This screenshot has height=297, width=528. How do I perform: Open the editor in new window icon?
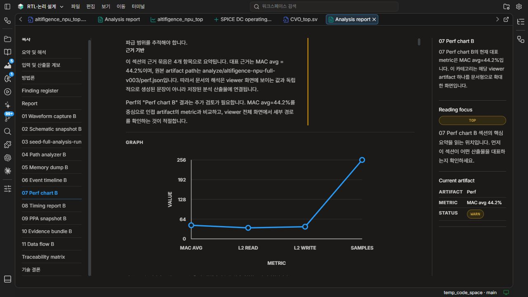coord(506,19)
